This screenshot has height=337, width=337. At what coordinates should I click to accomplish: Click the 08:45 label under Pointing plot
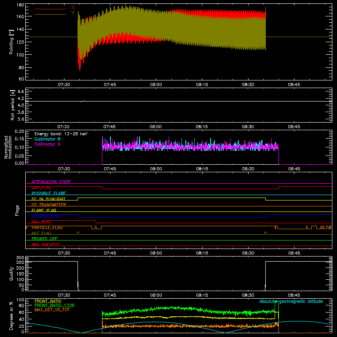click(294, 85)
